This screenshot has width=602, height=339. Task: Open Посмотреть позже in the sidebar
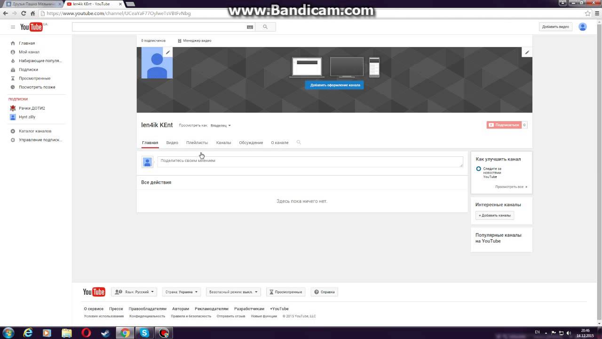tap(37, 87)
